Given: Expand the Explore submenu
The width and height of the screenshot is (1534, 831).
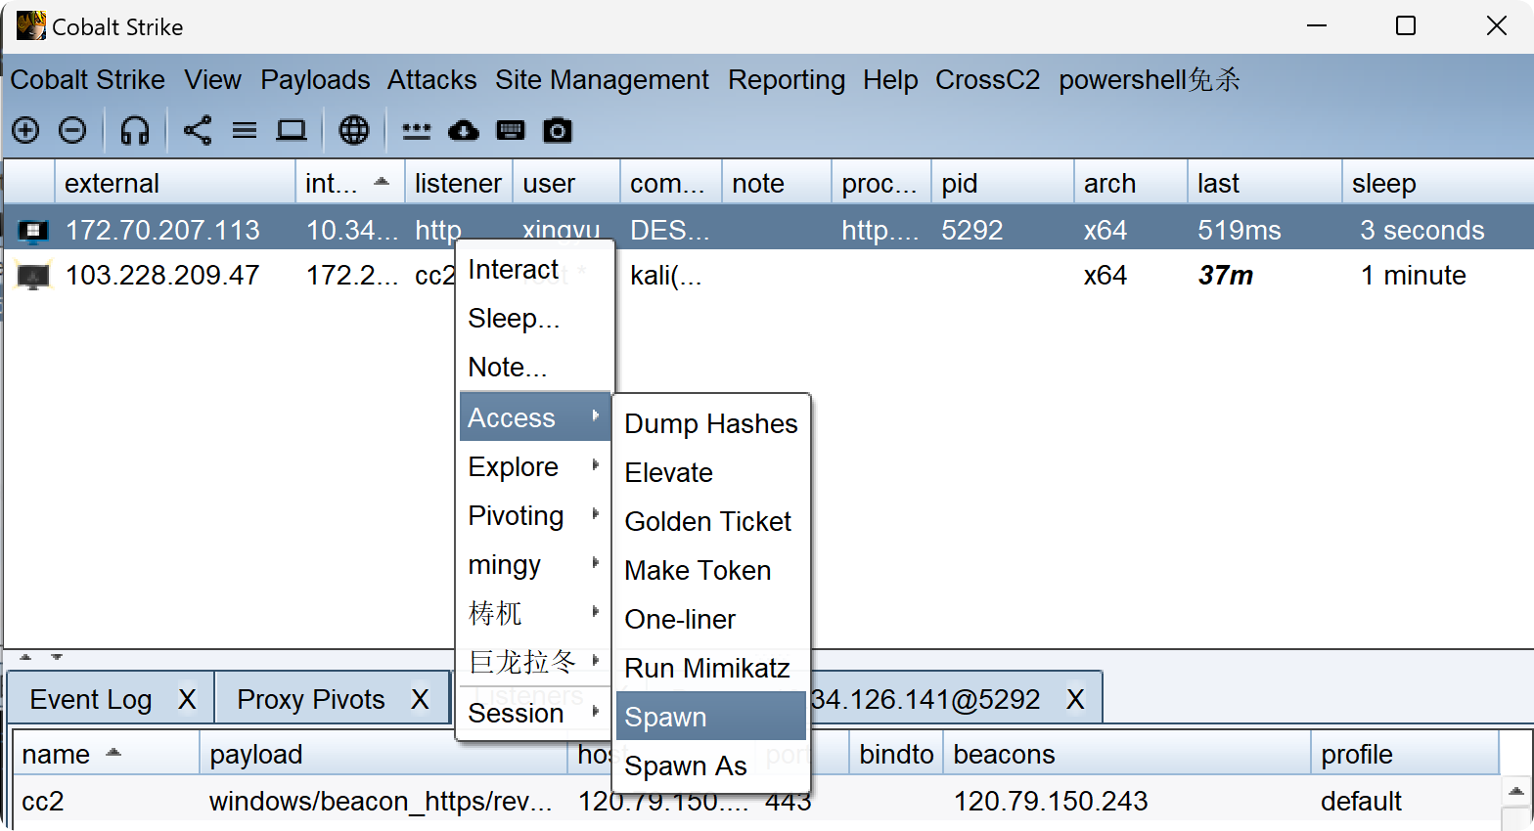Looking at the screenshot, I should [535, 466].
